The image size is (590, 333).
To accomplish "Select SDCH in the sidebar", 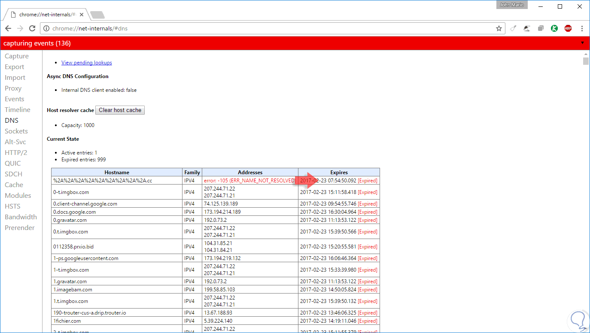I will click(14, 174).
